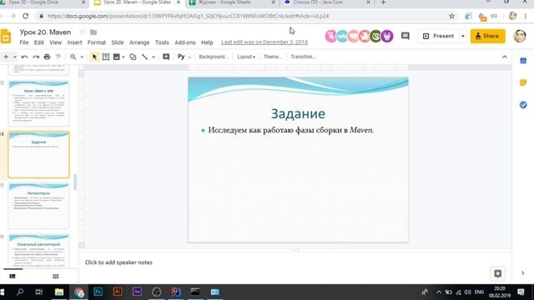Open Photoshop from the taskbar
Screen dimensions: 534x300
click(98, 292)
